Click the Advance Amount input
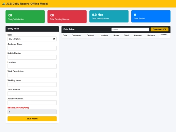The image size is (176, 132). tap(32, 103)
